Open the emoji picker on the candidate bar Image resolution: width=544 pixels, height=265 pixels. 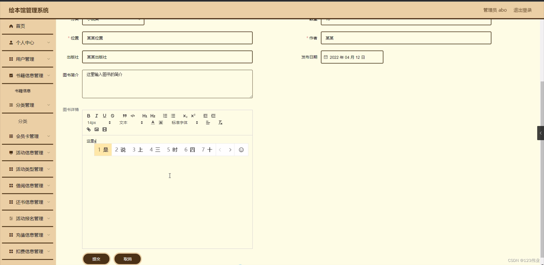click(241, 150)
